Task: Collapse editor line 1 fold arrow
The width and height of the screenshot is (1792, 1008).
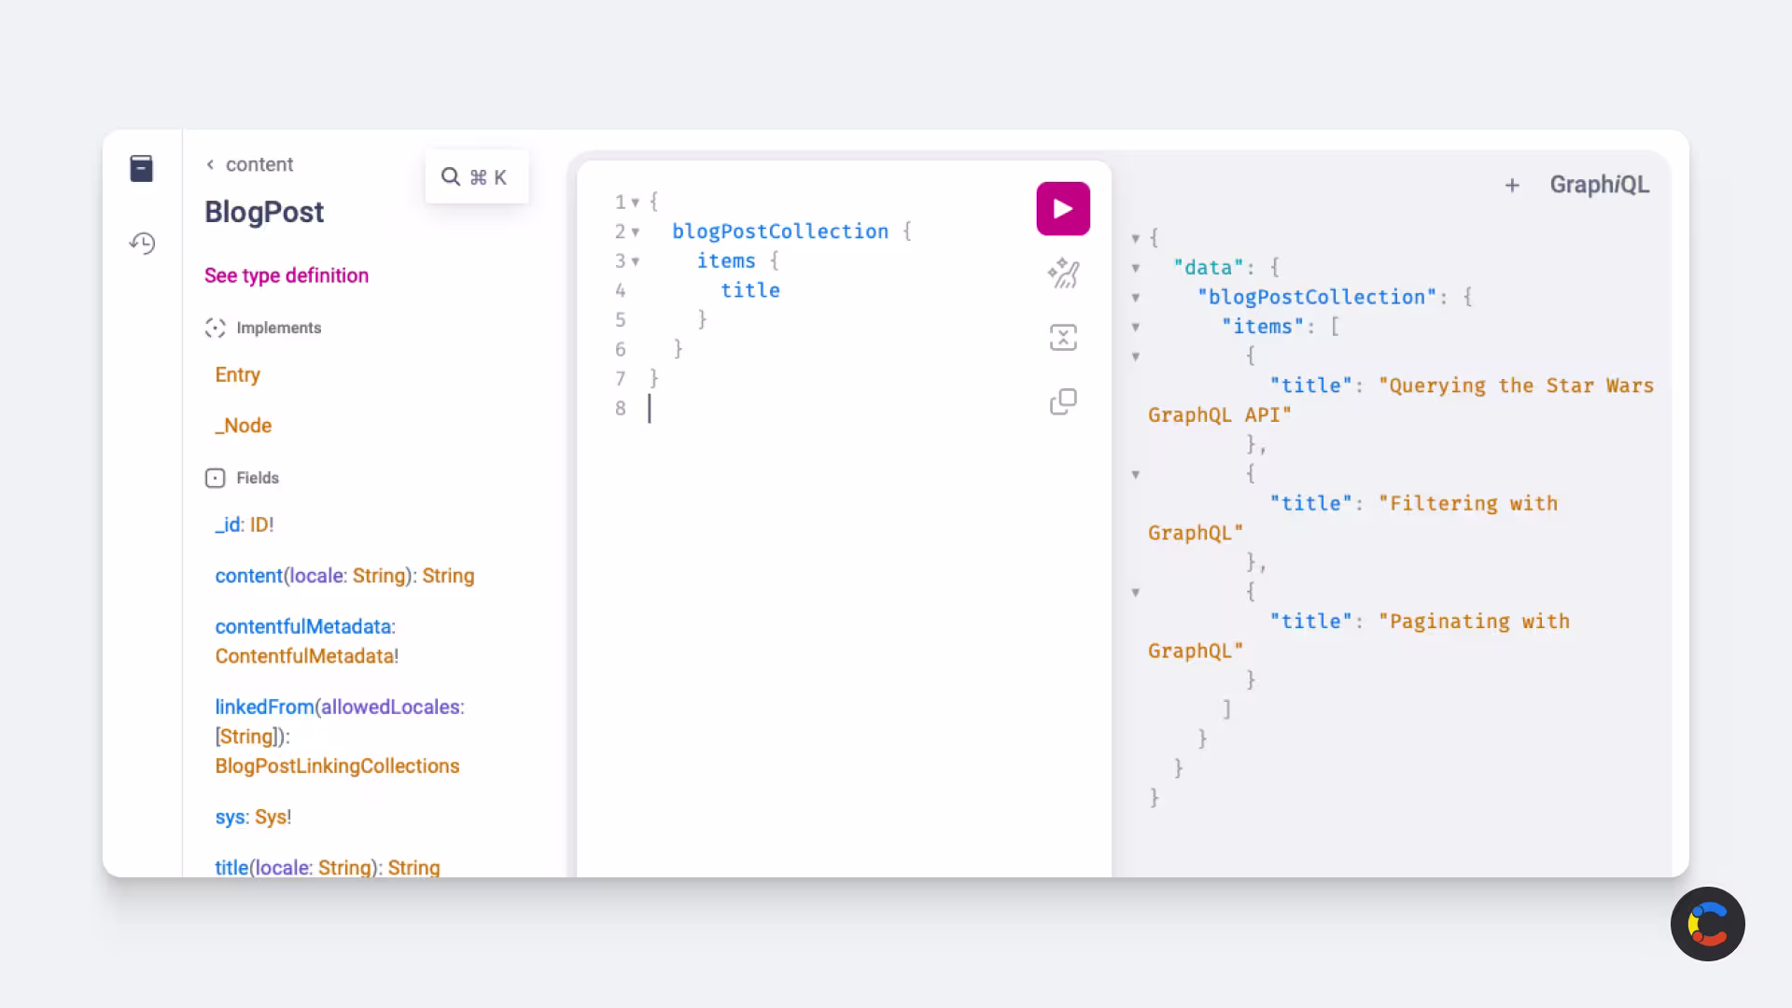Action: pos(636,203)
